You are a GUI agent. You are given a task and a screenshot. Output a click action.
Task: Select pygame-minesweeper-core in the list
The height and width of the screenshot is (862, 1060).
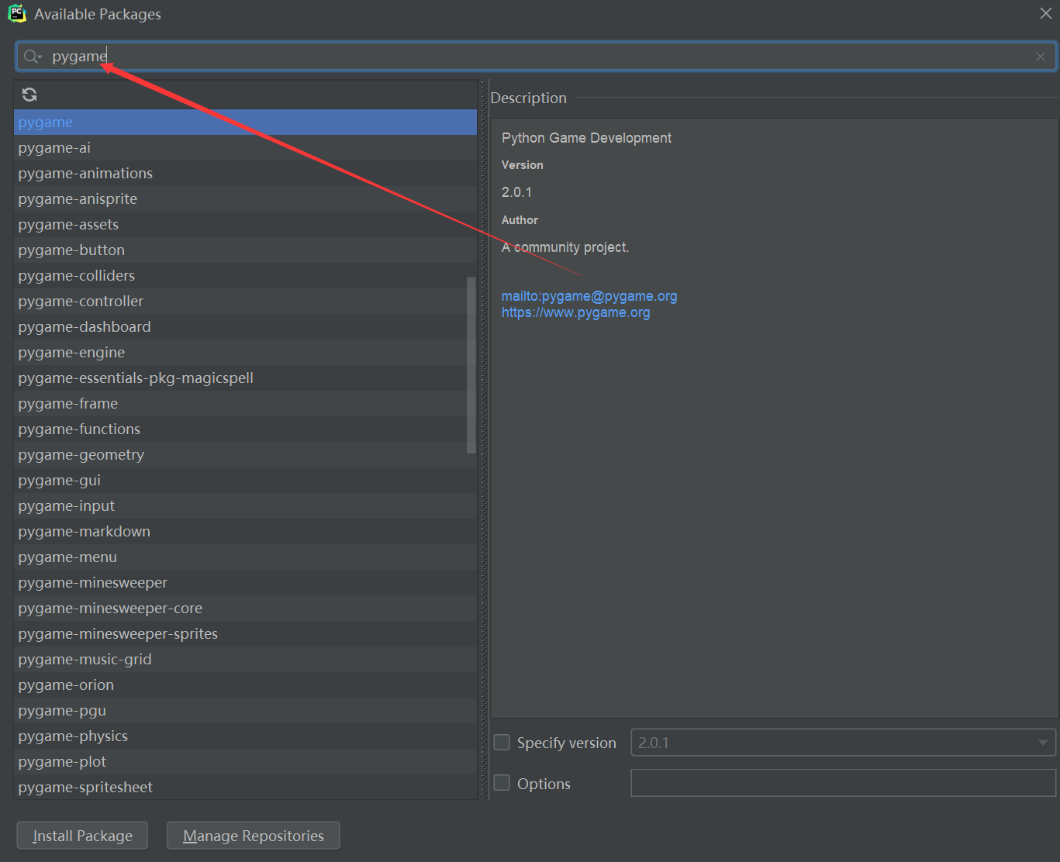(245, 608)
